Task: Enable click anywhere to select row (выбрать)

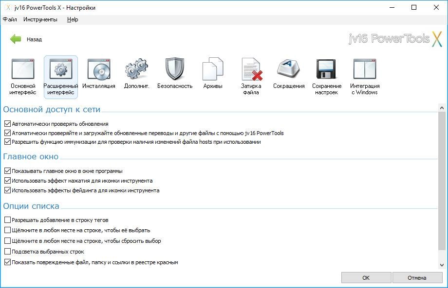Action: (x=7, y=230)
